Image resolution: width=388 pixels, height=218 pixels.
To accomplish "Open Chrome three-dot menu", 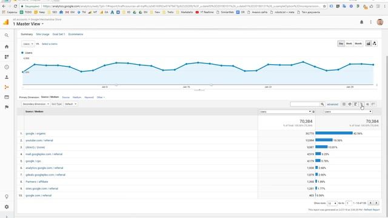I will [385, 6].
